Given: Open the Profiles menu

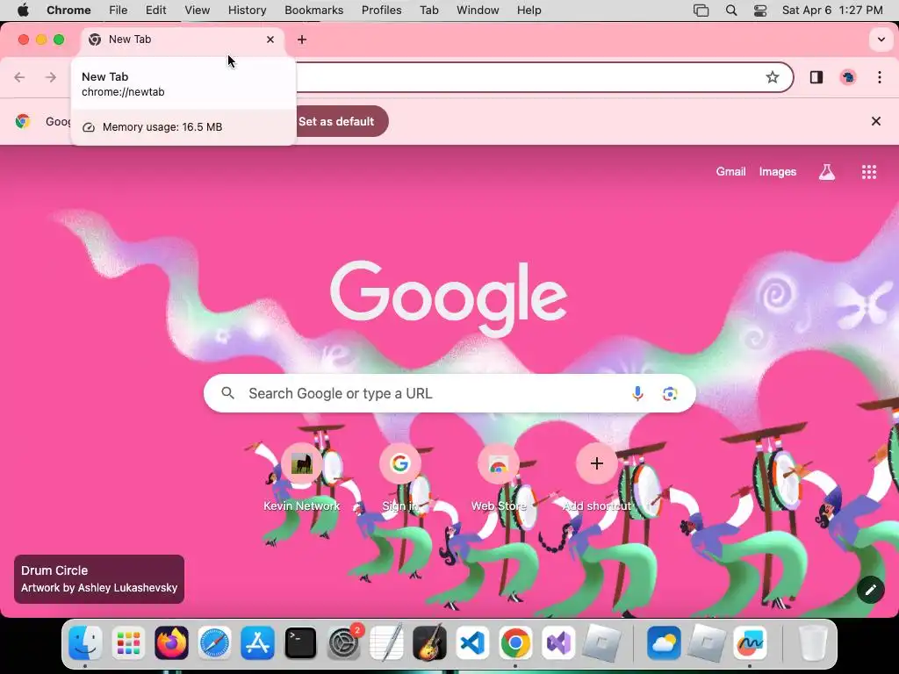Looking at the screenshot, I should [x=381, y=10].
